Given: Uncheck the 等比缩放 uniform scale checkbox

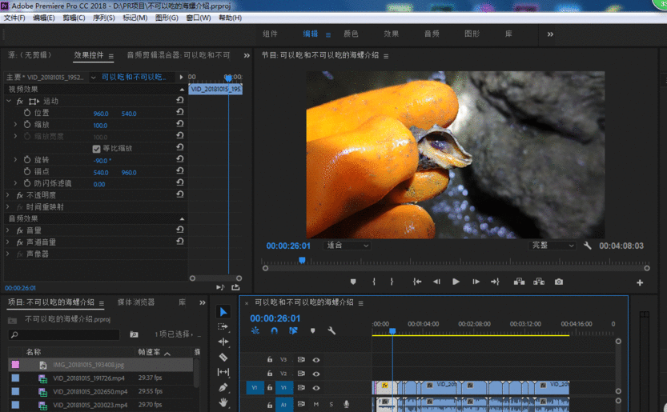Looking at the screenshot, I should (x=97, y=149).
